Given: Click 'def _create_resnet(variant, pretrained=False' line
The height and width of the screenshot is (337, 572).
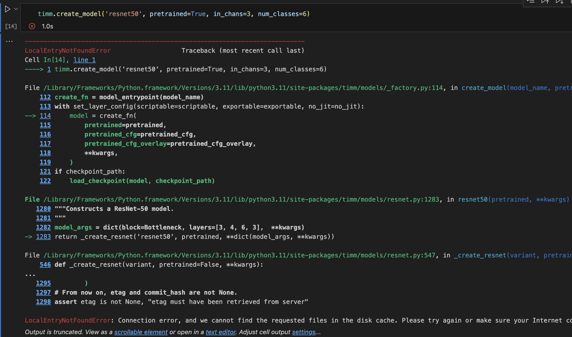Looking at the screenshot, I should (x=159, y=265).
